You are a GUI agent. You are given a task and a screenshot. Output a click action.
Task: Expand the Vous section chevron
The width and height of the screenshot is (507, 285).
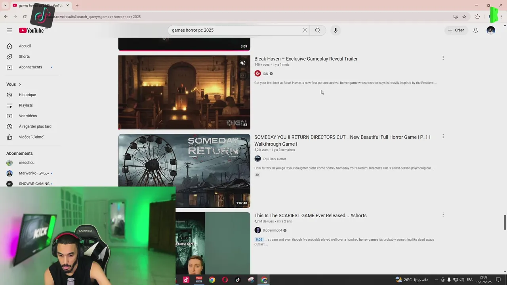(20, 84)
